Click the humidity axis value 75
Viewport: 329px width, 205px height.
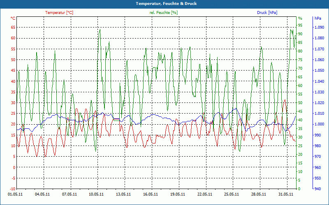point(301,59)
